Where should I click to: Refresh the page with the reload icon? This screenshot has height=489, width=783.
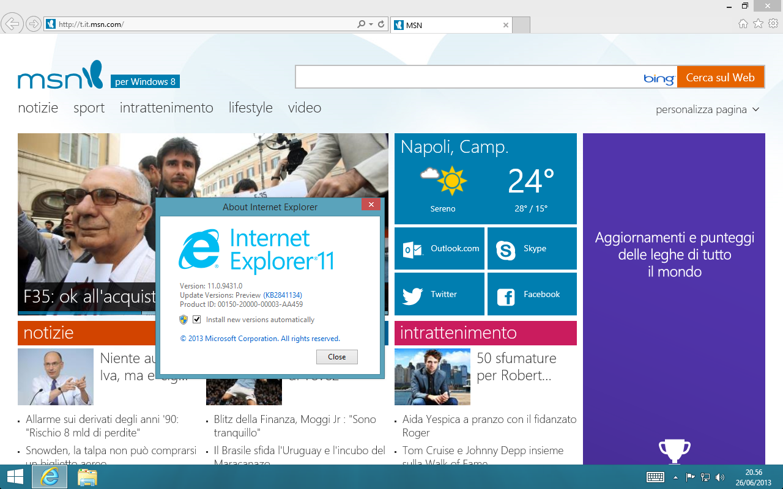(381, 24)
